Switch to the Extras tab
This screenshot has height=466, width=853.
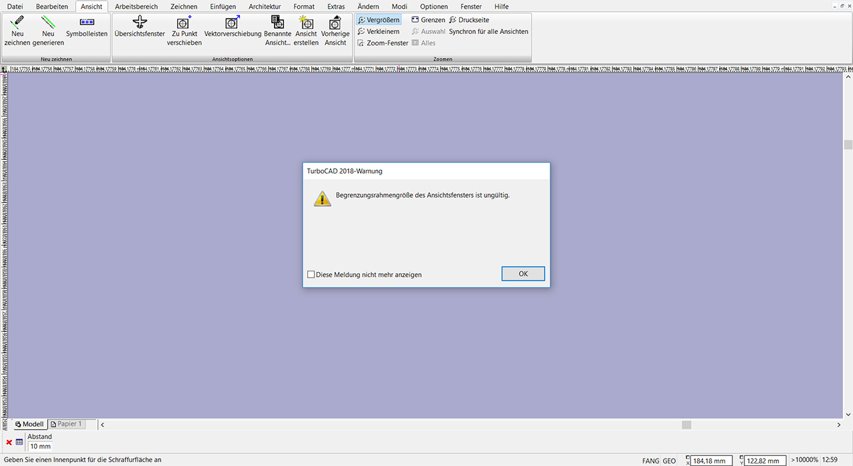(x=336, y=7)
